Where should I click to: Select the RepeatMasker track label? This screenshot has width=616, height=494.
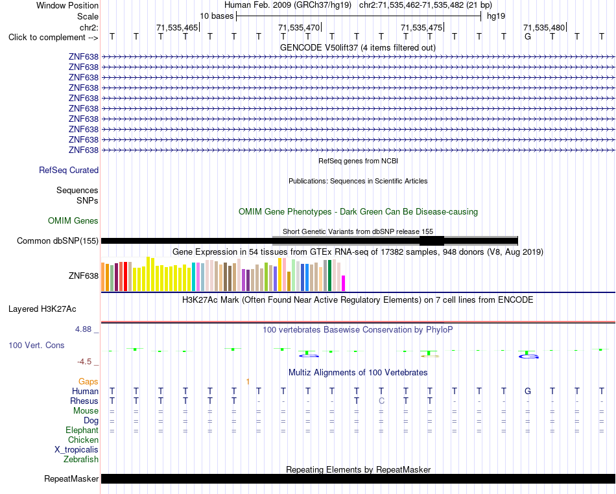point(71,478)
